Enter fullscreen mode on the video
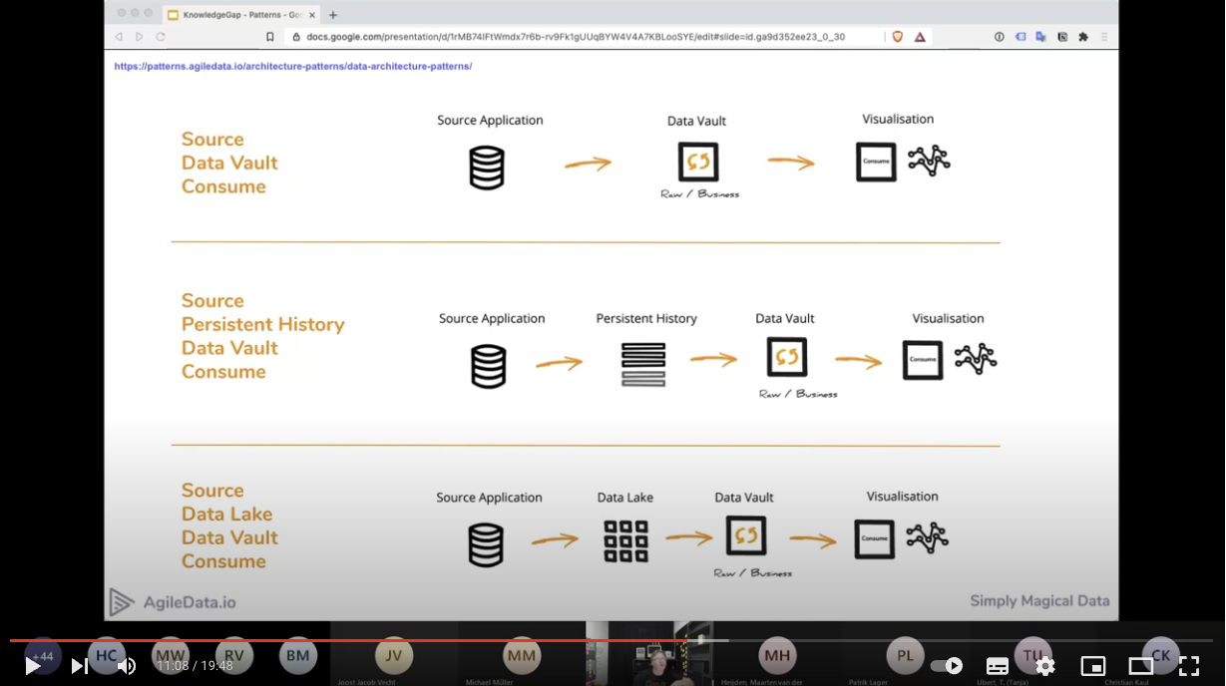Image resolution: width=1226 pixels, height=686 pixels. click(x=1189, y=666)
